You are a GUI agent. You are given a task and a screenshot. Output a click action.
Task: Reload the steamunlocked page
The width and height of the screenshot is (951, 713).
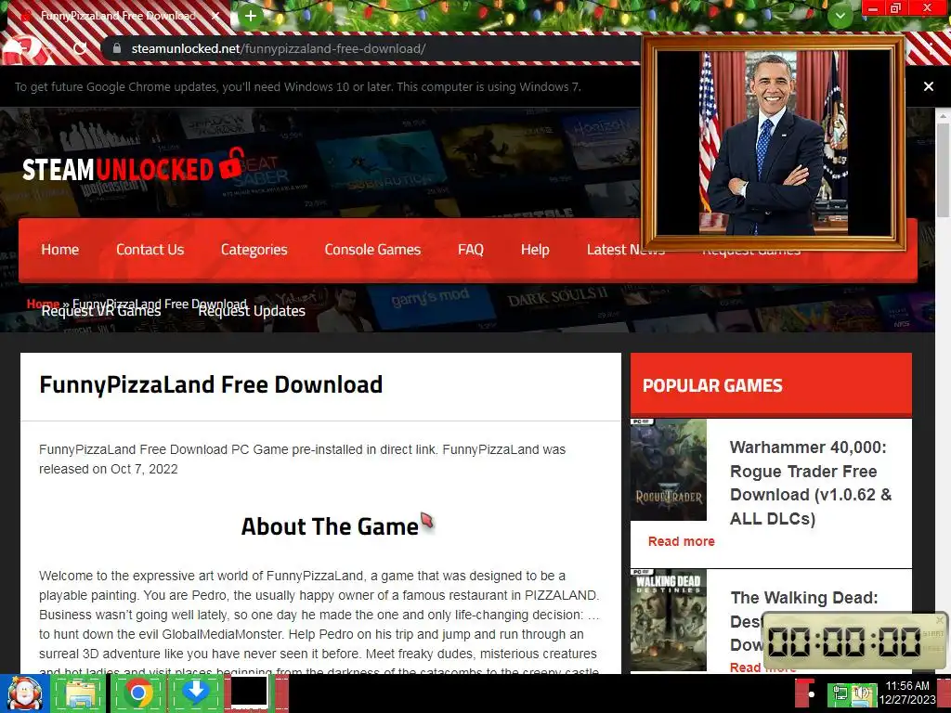coord(80,48)
